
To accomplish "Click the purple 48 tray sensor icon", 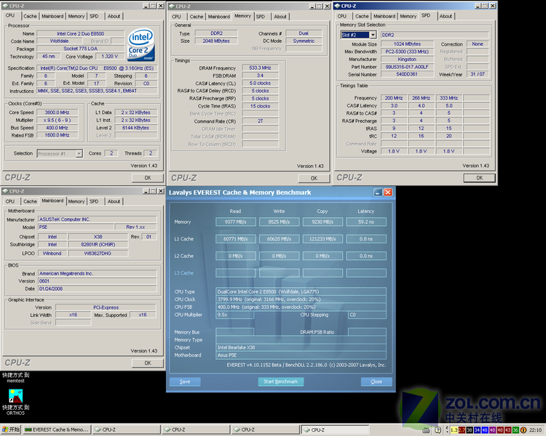I will click(x=492, y=430).
